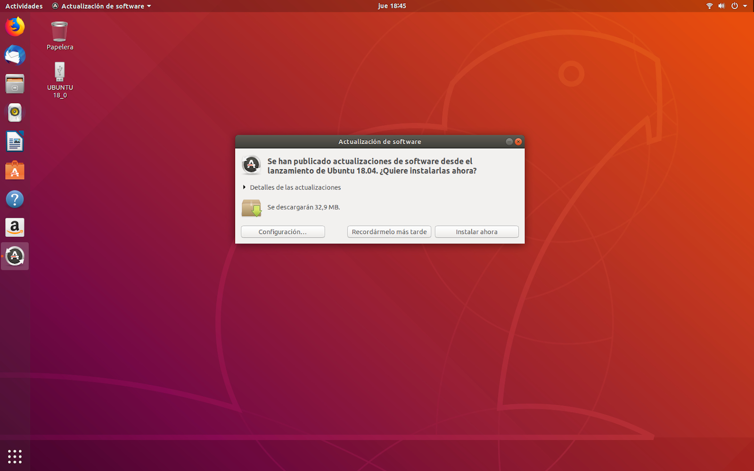
Task: Launch Amazon from the dock
Action: 15,227
